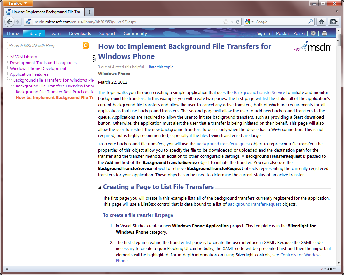
Task: Click the 'March 22, 2012' date text
Action: (x=113, y=82)
